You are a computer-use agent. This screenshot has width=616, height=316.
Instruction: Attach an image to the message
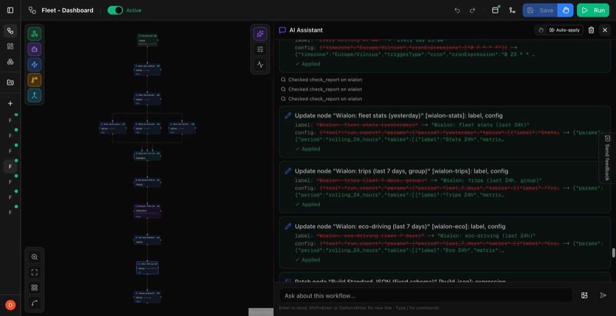coord(584,295)
